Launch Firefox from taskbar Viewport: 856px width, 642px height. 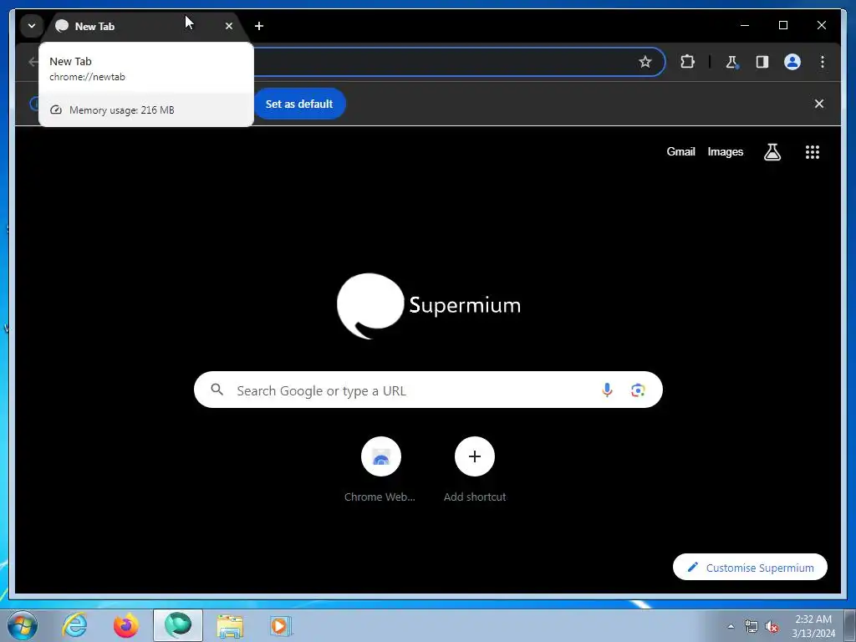click(125, 625)
